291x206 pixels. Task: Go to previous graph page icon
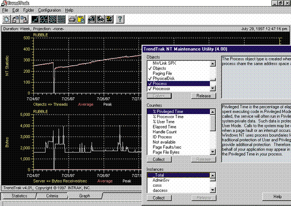pyautogui.click(x=92, y=19)
